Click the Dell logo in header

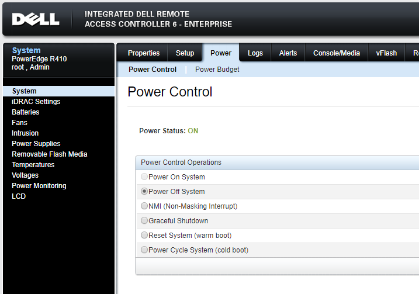tap(36, 19)
